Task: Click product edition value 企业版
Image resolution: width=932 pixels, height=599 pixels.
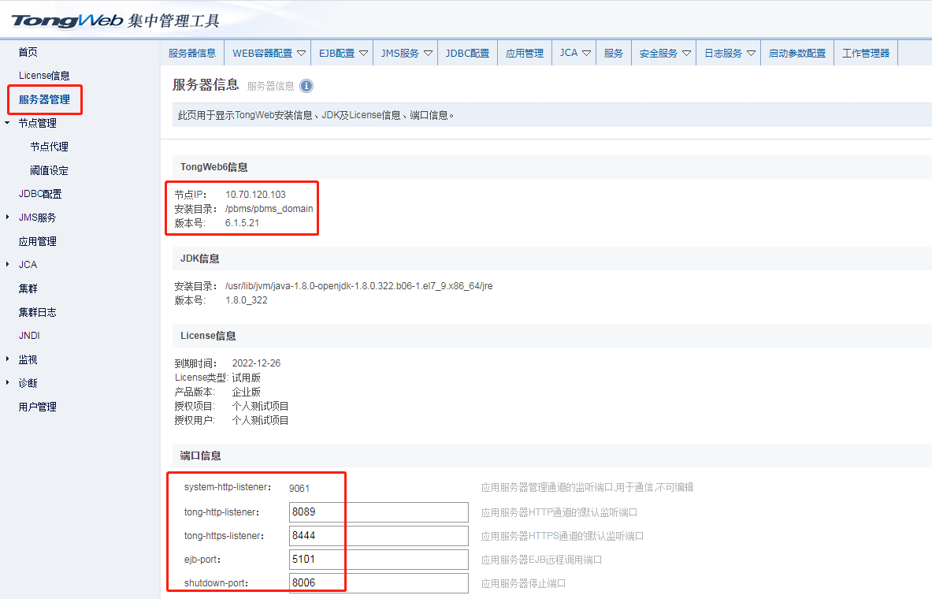Action: (x=246, y=392)
